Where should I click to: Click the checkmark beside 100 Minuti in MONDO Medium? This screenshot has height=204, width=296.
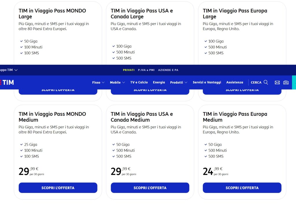click(x=21, y=150)
